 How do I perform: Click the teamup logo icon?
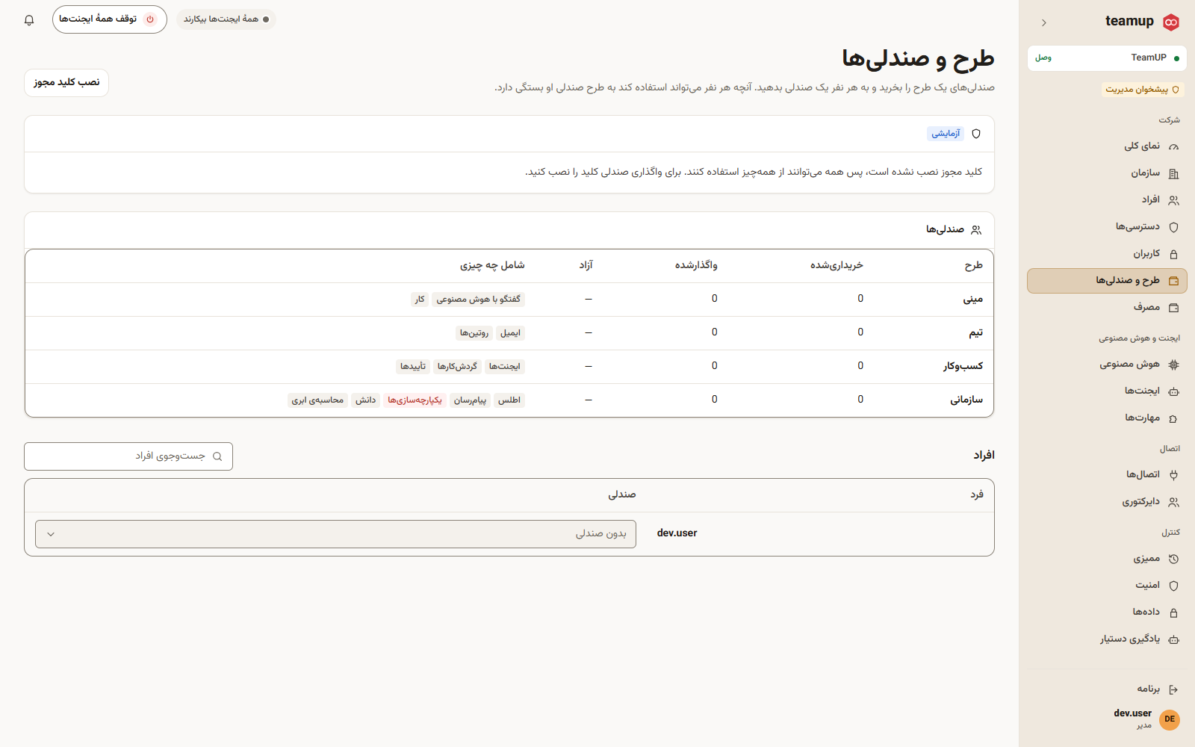click(x=1171, y=22)
